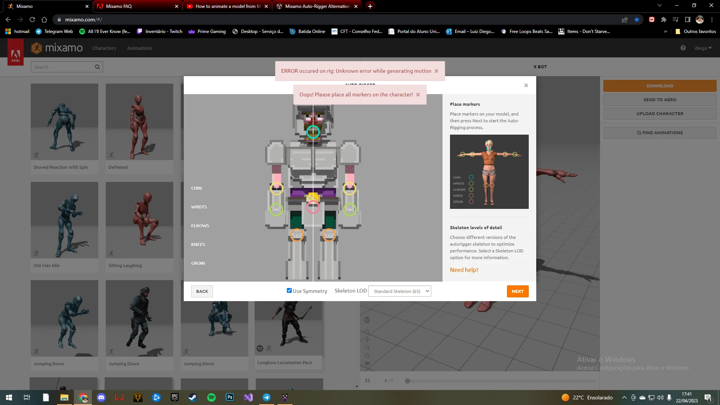720x405 pixels.
Task: Expand the bookmarks overflow chevron
Action: (665, 31)
